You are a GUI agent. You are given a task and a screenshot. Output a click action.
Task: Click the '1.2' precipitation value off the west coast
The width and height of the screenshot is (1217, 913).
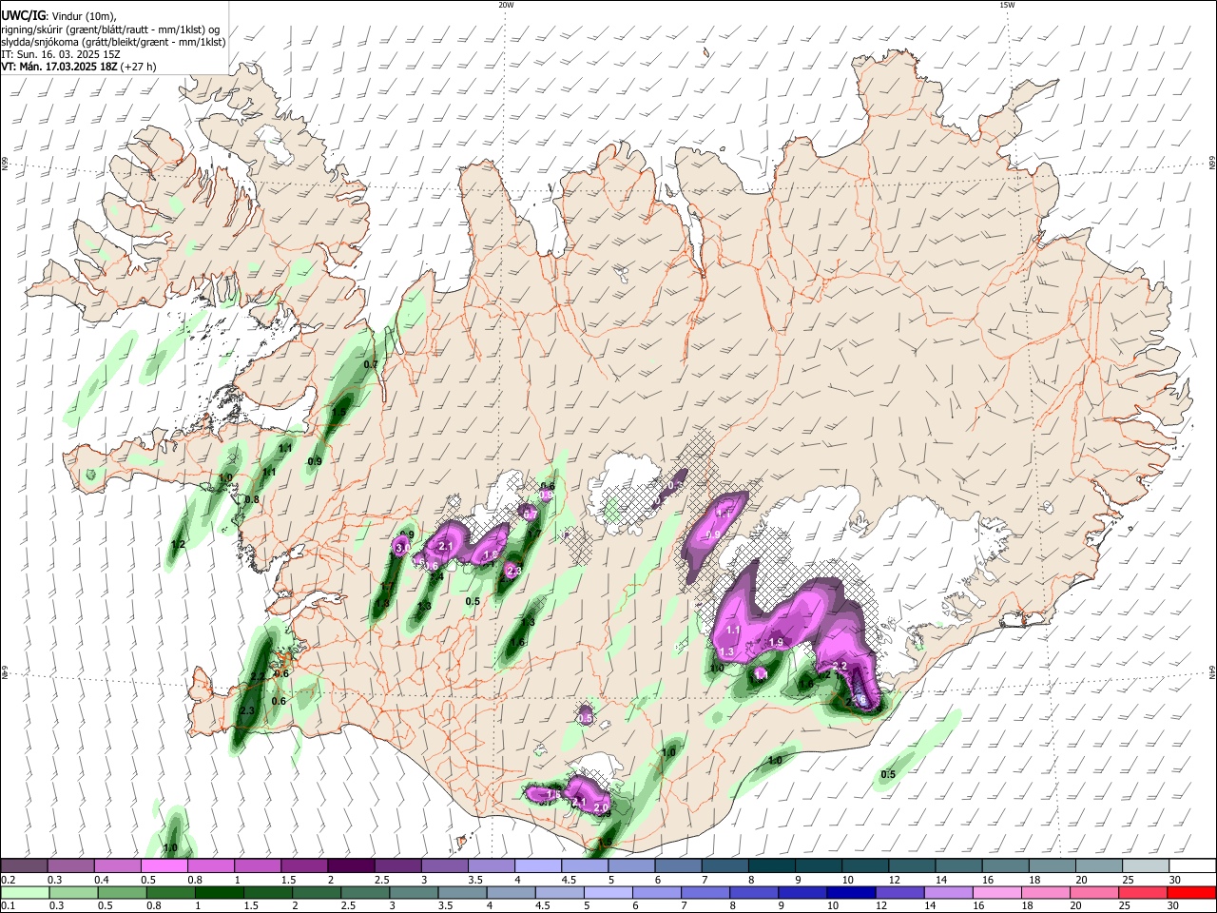(177, 544)
